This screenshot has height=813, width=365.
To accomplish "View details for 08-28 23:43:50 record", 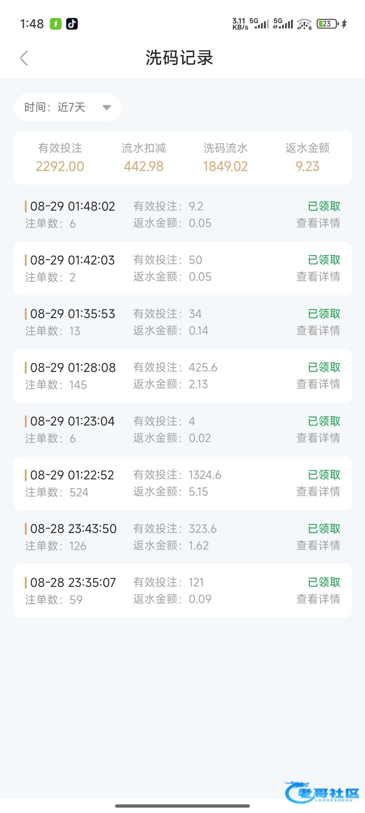I will tap(318, 545).
